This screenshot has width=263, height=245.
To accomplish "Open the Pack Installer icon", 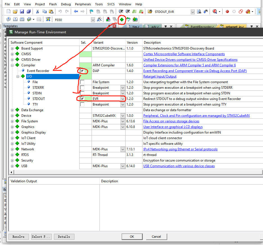I will pos(135,19).
